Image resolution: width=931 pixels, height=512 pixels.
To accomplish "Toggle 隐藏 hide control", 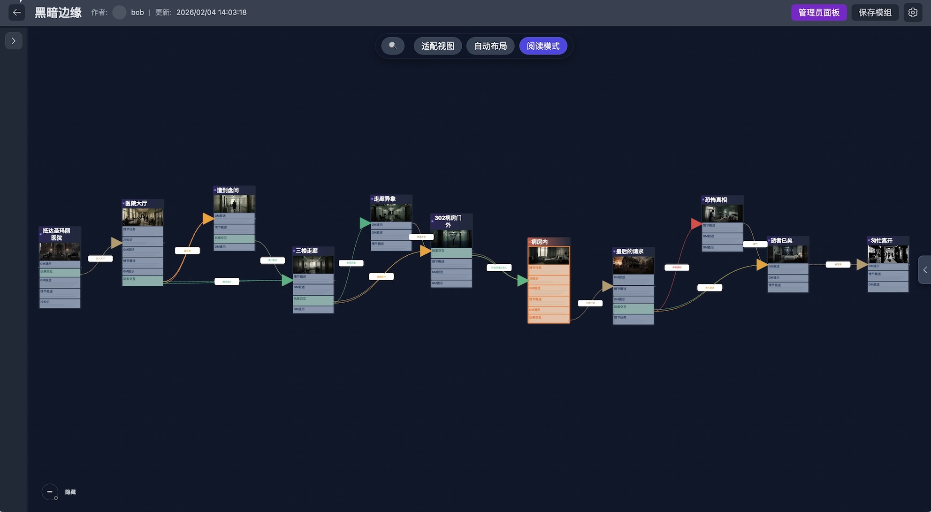I will click(x=70, y=492).
